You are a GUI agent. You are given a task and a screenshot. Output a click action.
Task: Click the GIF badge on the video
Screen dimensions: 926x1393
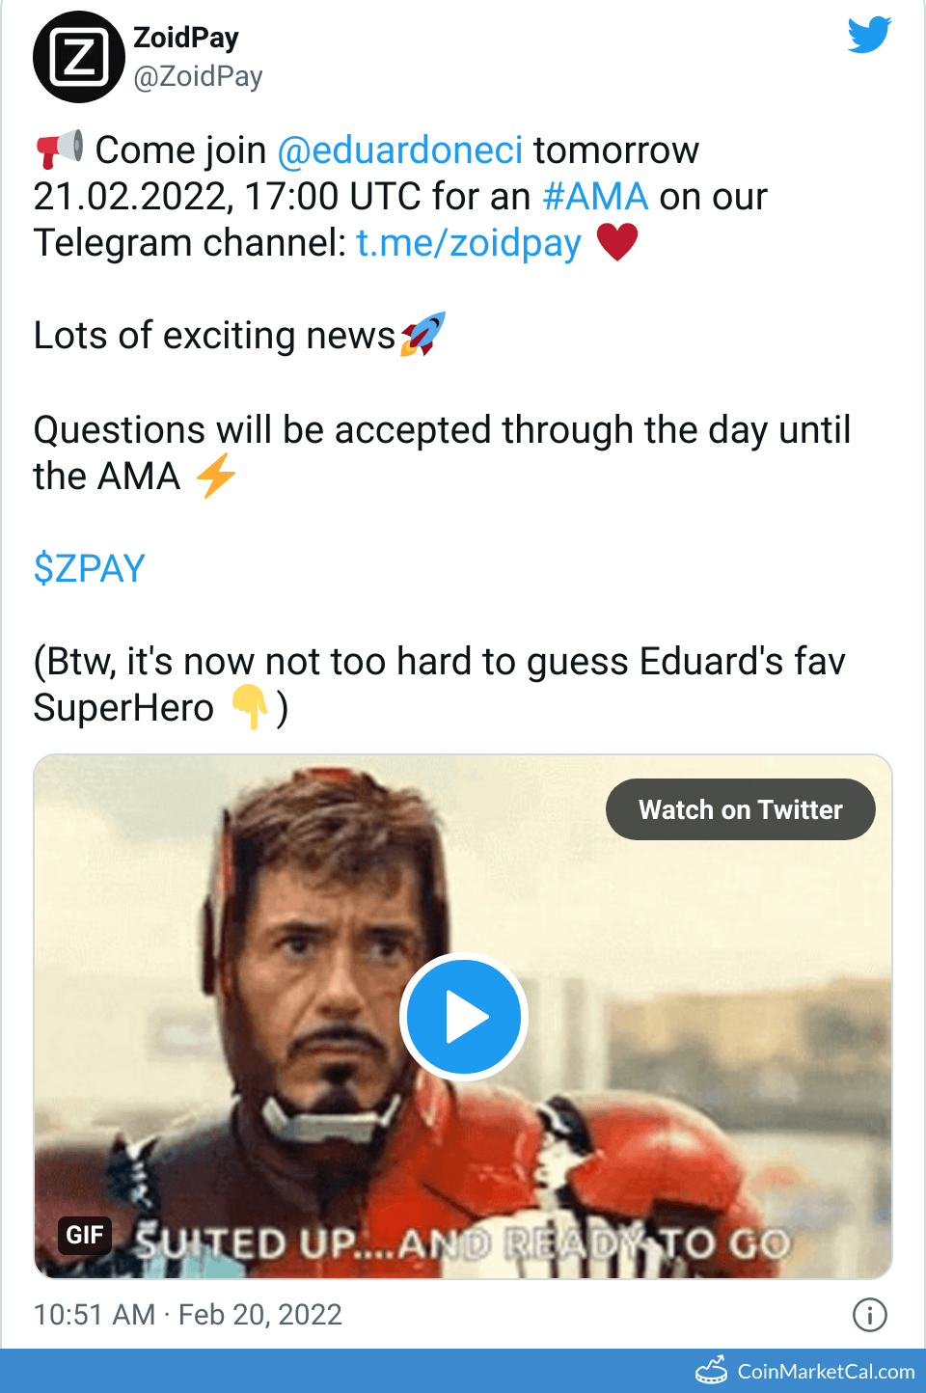85,1235
